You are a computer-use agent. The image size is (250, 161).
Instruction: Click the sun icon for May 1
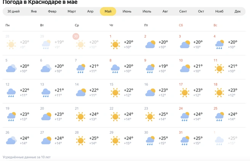(115, 45)
